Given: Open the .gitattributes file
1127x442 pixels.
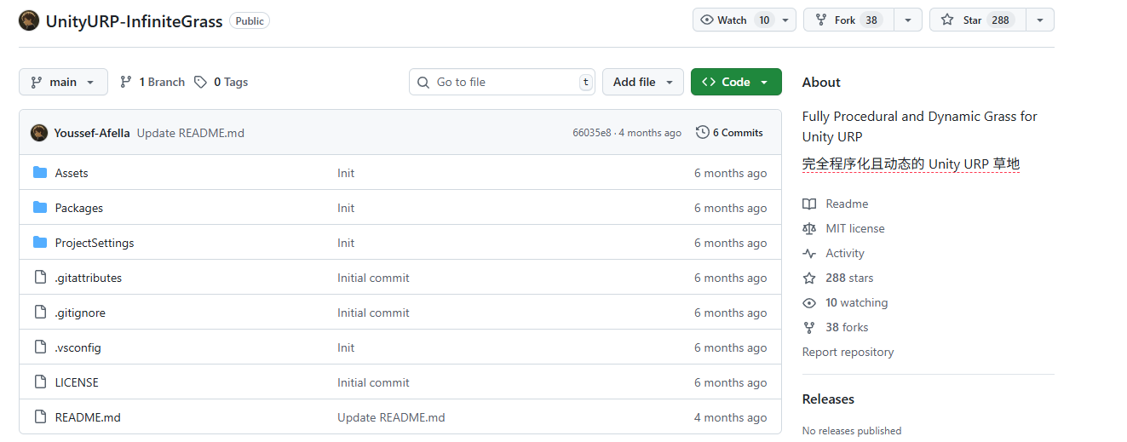Looking at the screenshot, I should point(89,278).
